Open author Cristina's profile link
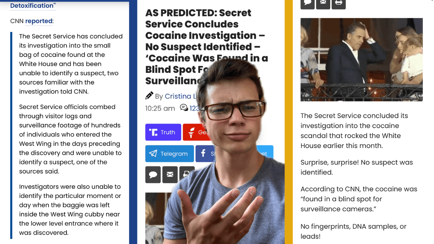Image resolution: width=434 pixels, height=244 pixels. [x=181, y=96]
